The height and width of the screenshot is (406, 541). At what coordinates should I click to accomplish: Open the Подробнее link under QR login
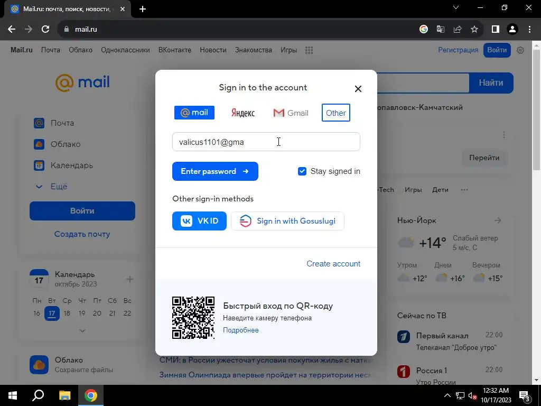pos(241,330)
